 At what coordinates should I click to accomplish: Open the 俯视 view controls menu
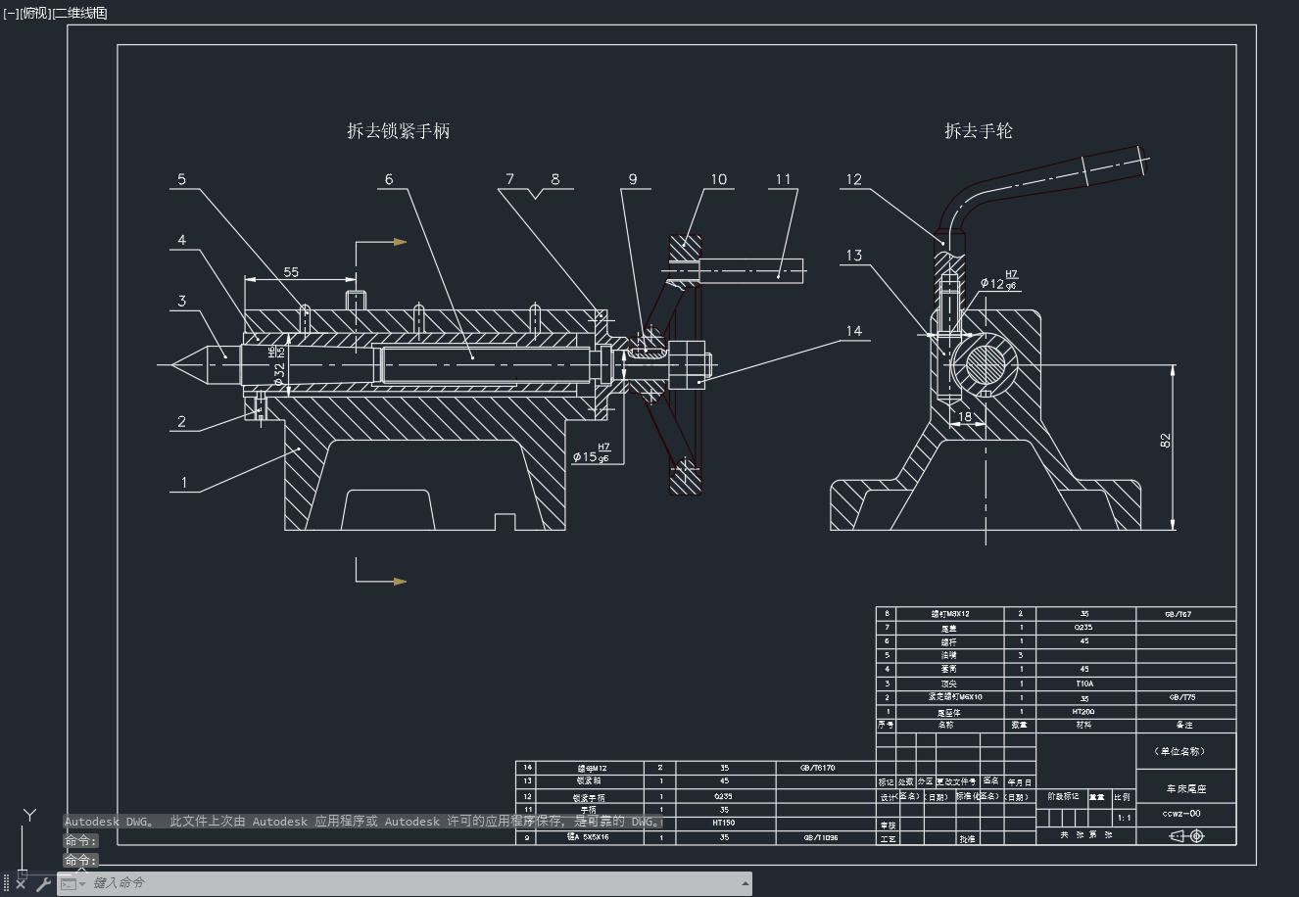[x=34, y=13]
